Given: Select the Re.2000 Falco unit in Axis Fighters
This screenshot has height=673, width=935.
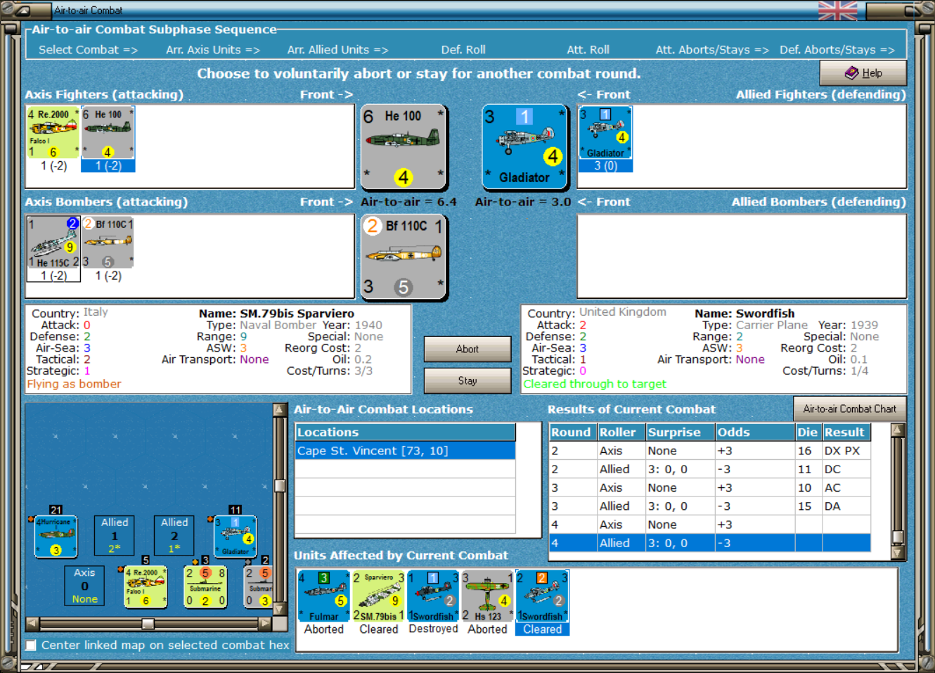Looking at the screenshot, I should 53,133.
